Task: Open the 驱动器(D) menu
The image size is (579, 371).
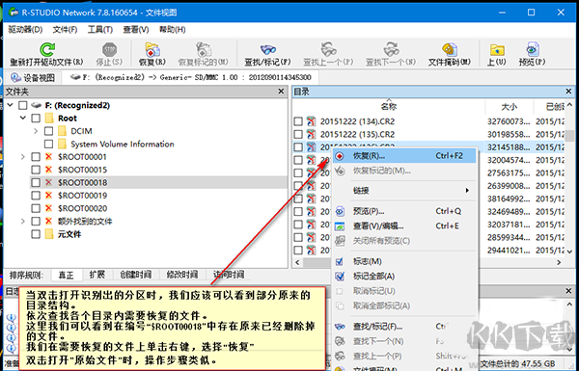Action: point(25,30)
